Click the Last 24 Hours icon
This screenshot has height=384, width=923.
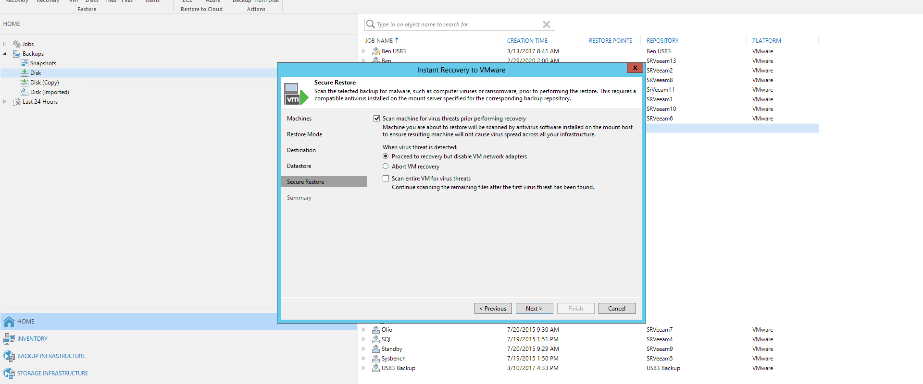[17, 102]
